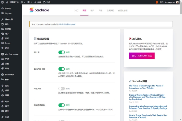182x121 pixels.
Task: Click Go to Updates page link
Action: pyautogui.click(x=67, y=24)
